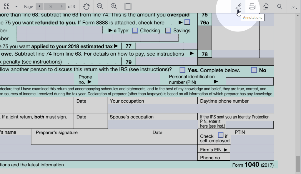The width and height of the screenshot is (301, 174).
Task: Click the copy pages icon
Action: (x=266, y=6)
